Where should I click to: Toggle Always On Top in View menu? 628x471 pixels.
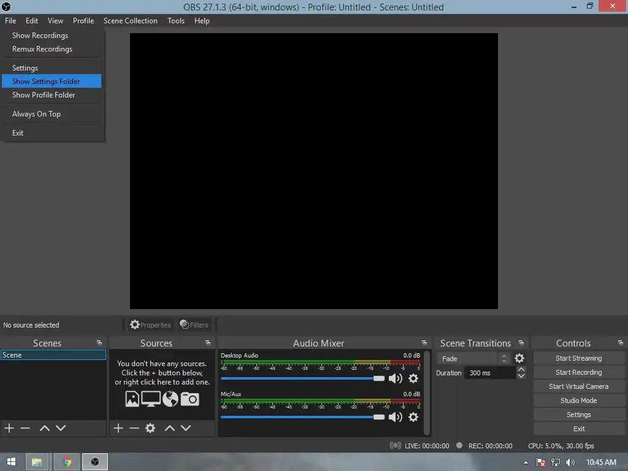coord(36,113)
